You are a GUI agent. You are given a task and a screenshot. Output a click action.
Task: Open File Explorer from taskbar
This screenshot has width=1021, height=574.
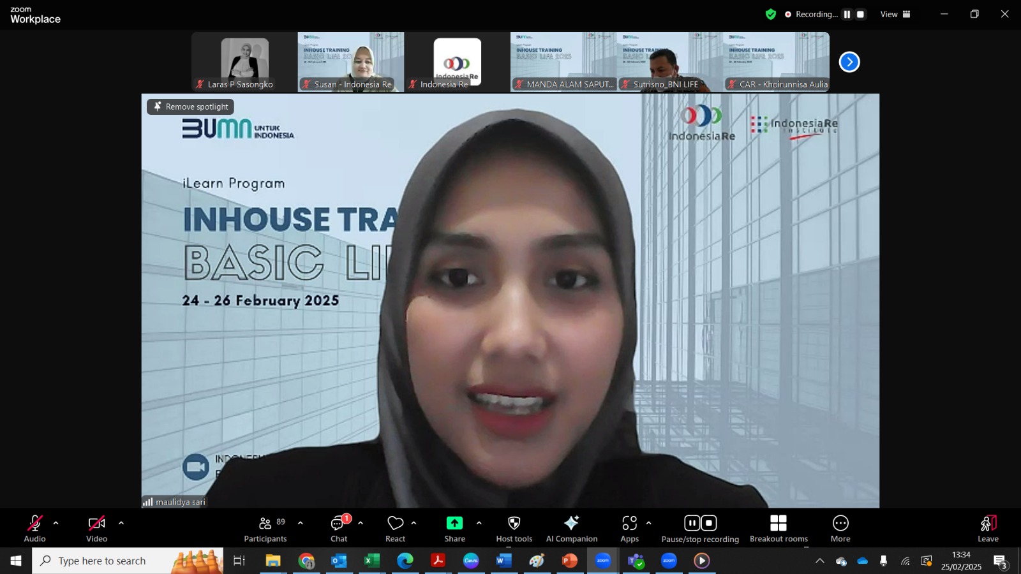pyautogui.click(x=273, y=561)
